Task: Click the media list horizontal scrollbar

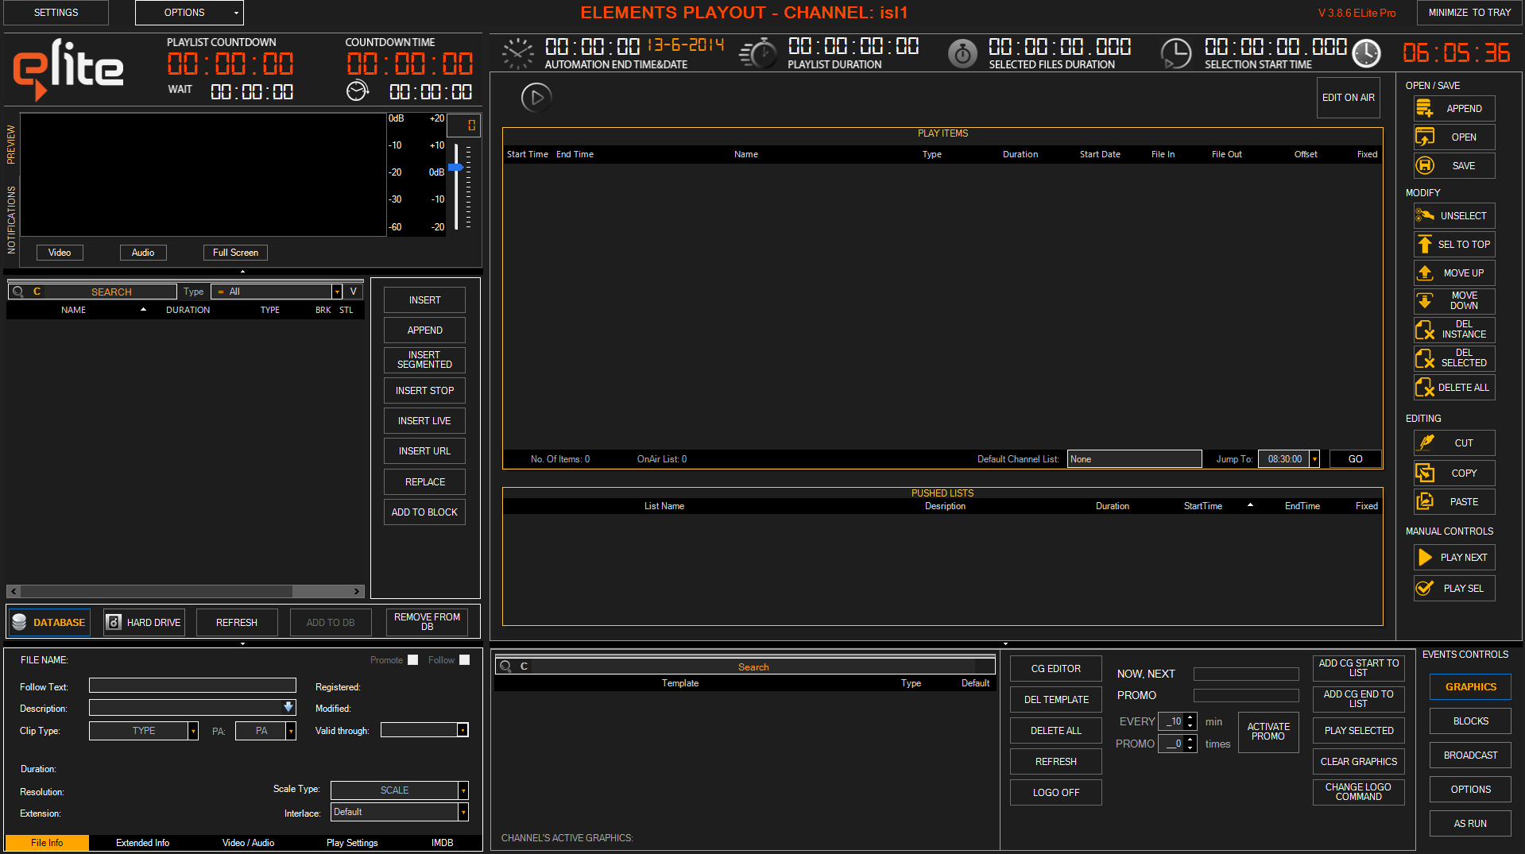Action: (x=185, y=592)
